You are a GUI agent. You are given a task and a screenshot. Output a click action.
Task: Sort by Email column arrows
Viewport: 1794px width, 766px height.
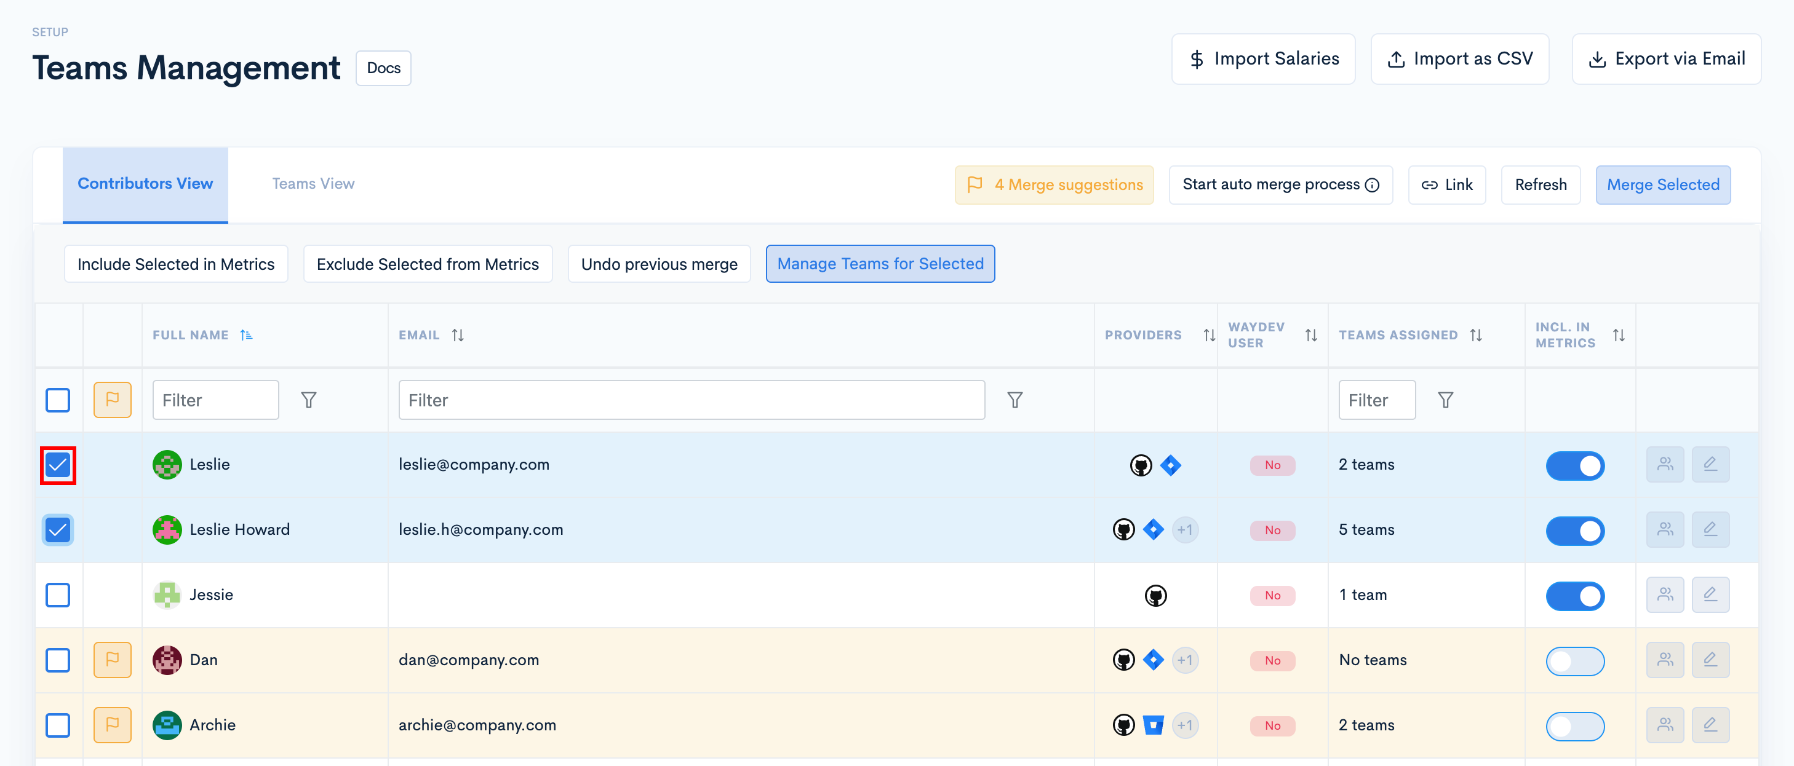click(x=458, y=335)
